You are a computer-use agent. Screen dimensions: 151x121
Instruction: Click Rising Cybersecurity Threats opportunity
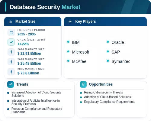click(103, 92)
